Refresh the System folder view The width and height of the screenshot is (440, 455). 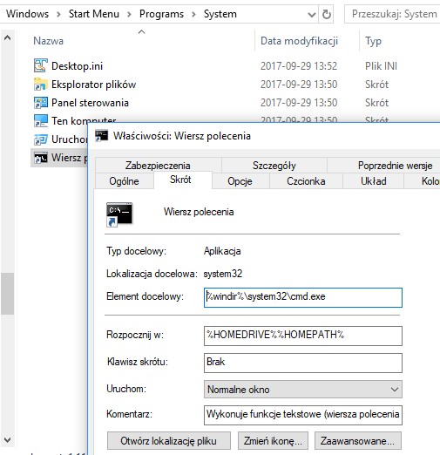coord(327,14)
